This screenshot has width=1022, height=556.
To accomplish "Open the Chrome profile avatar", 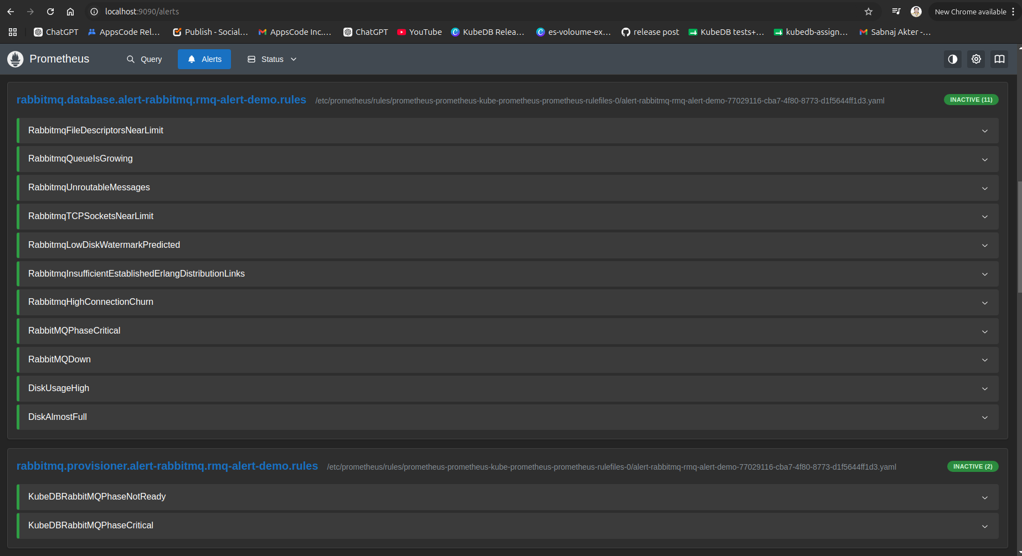I will tap(916, 12).
